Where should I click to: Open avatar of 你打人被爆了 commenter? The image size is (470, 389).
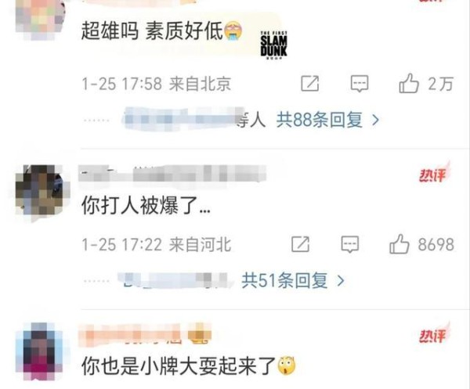point(42,191)
